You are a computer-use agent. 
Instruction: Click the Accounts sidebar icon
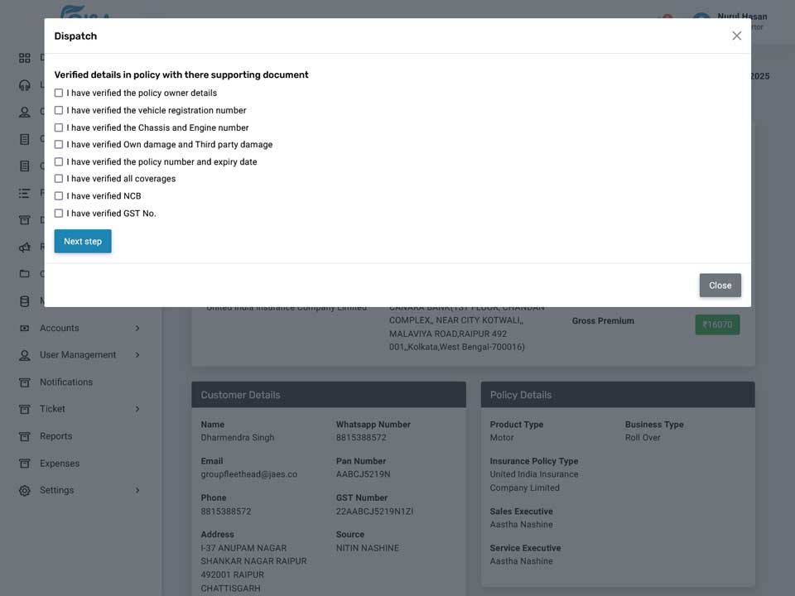coord(24,328)
